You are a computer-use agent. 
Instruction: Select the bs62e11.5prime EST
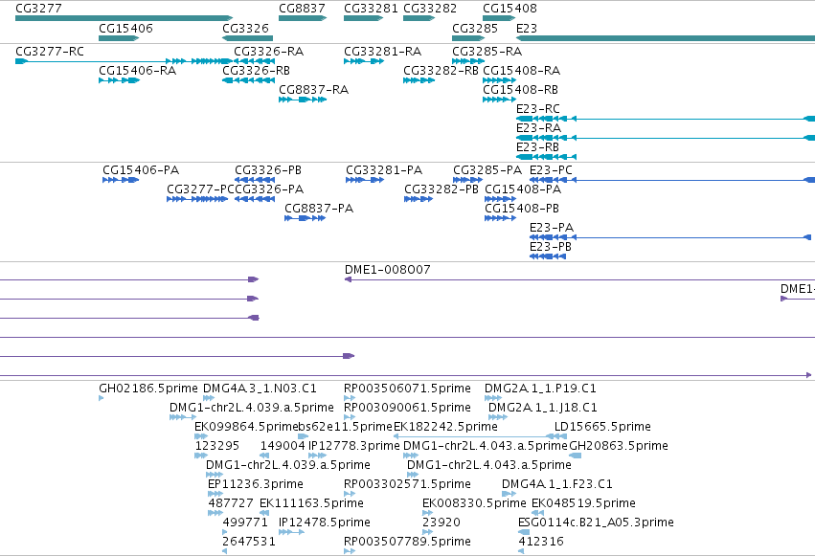[303, 436]
